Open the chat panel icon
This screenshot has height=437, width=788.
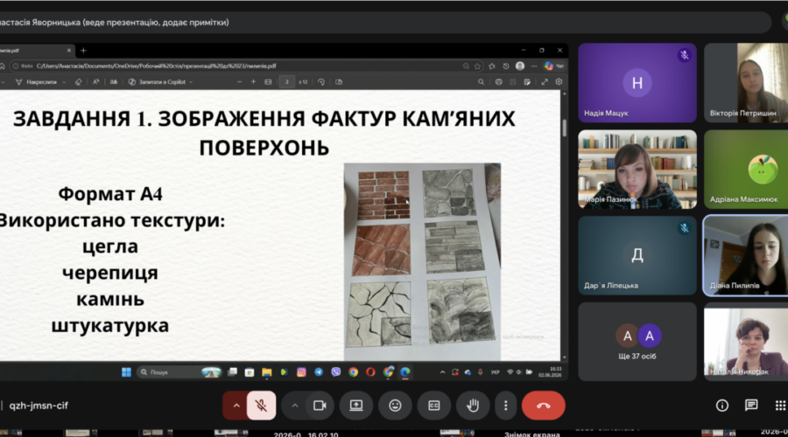751,406
